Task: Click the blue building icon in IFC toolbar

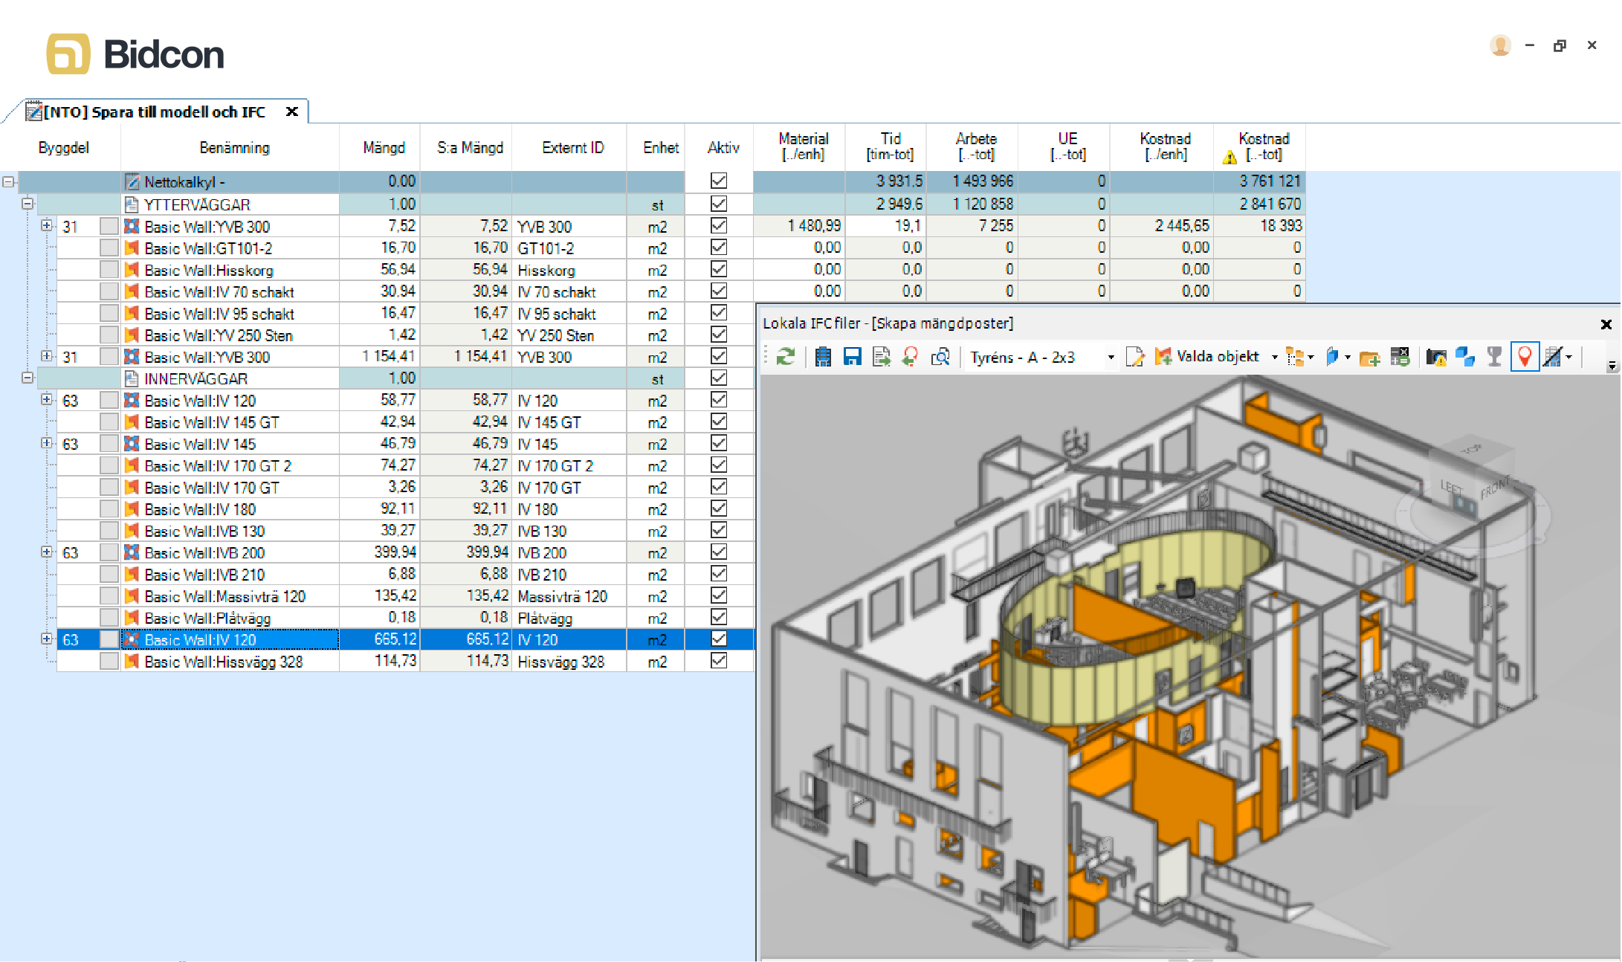Action: point(822,358)
